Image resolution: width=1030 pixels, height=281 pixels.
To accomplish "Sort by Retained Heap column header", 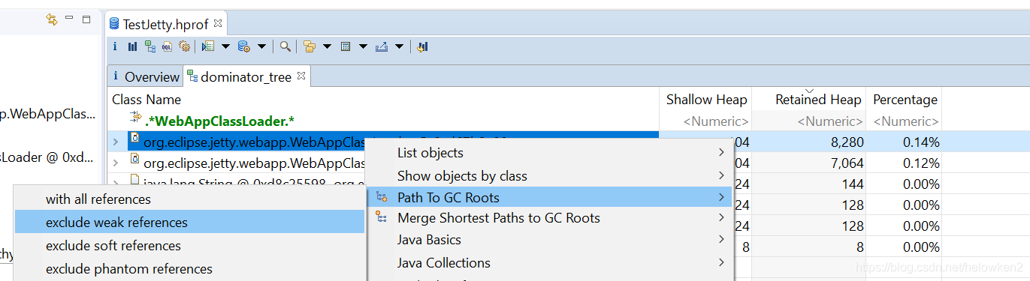I will (818, 100).
